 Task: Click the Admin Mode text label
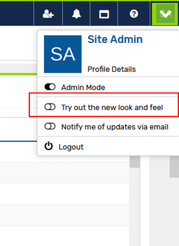click(83, 87)
